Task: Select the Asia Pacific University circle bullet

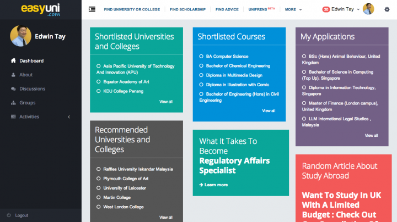Action: [99, 66]
